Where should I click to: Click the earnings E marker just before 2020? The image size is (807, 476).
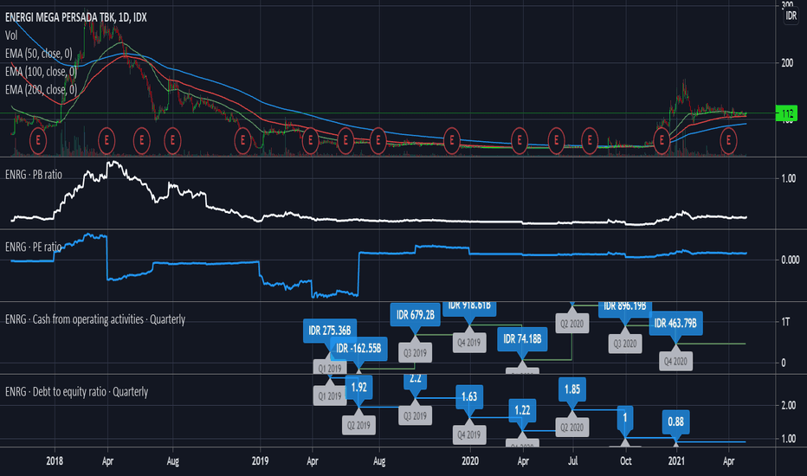[x=451, y=140]
